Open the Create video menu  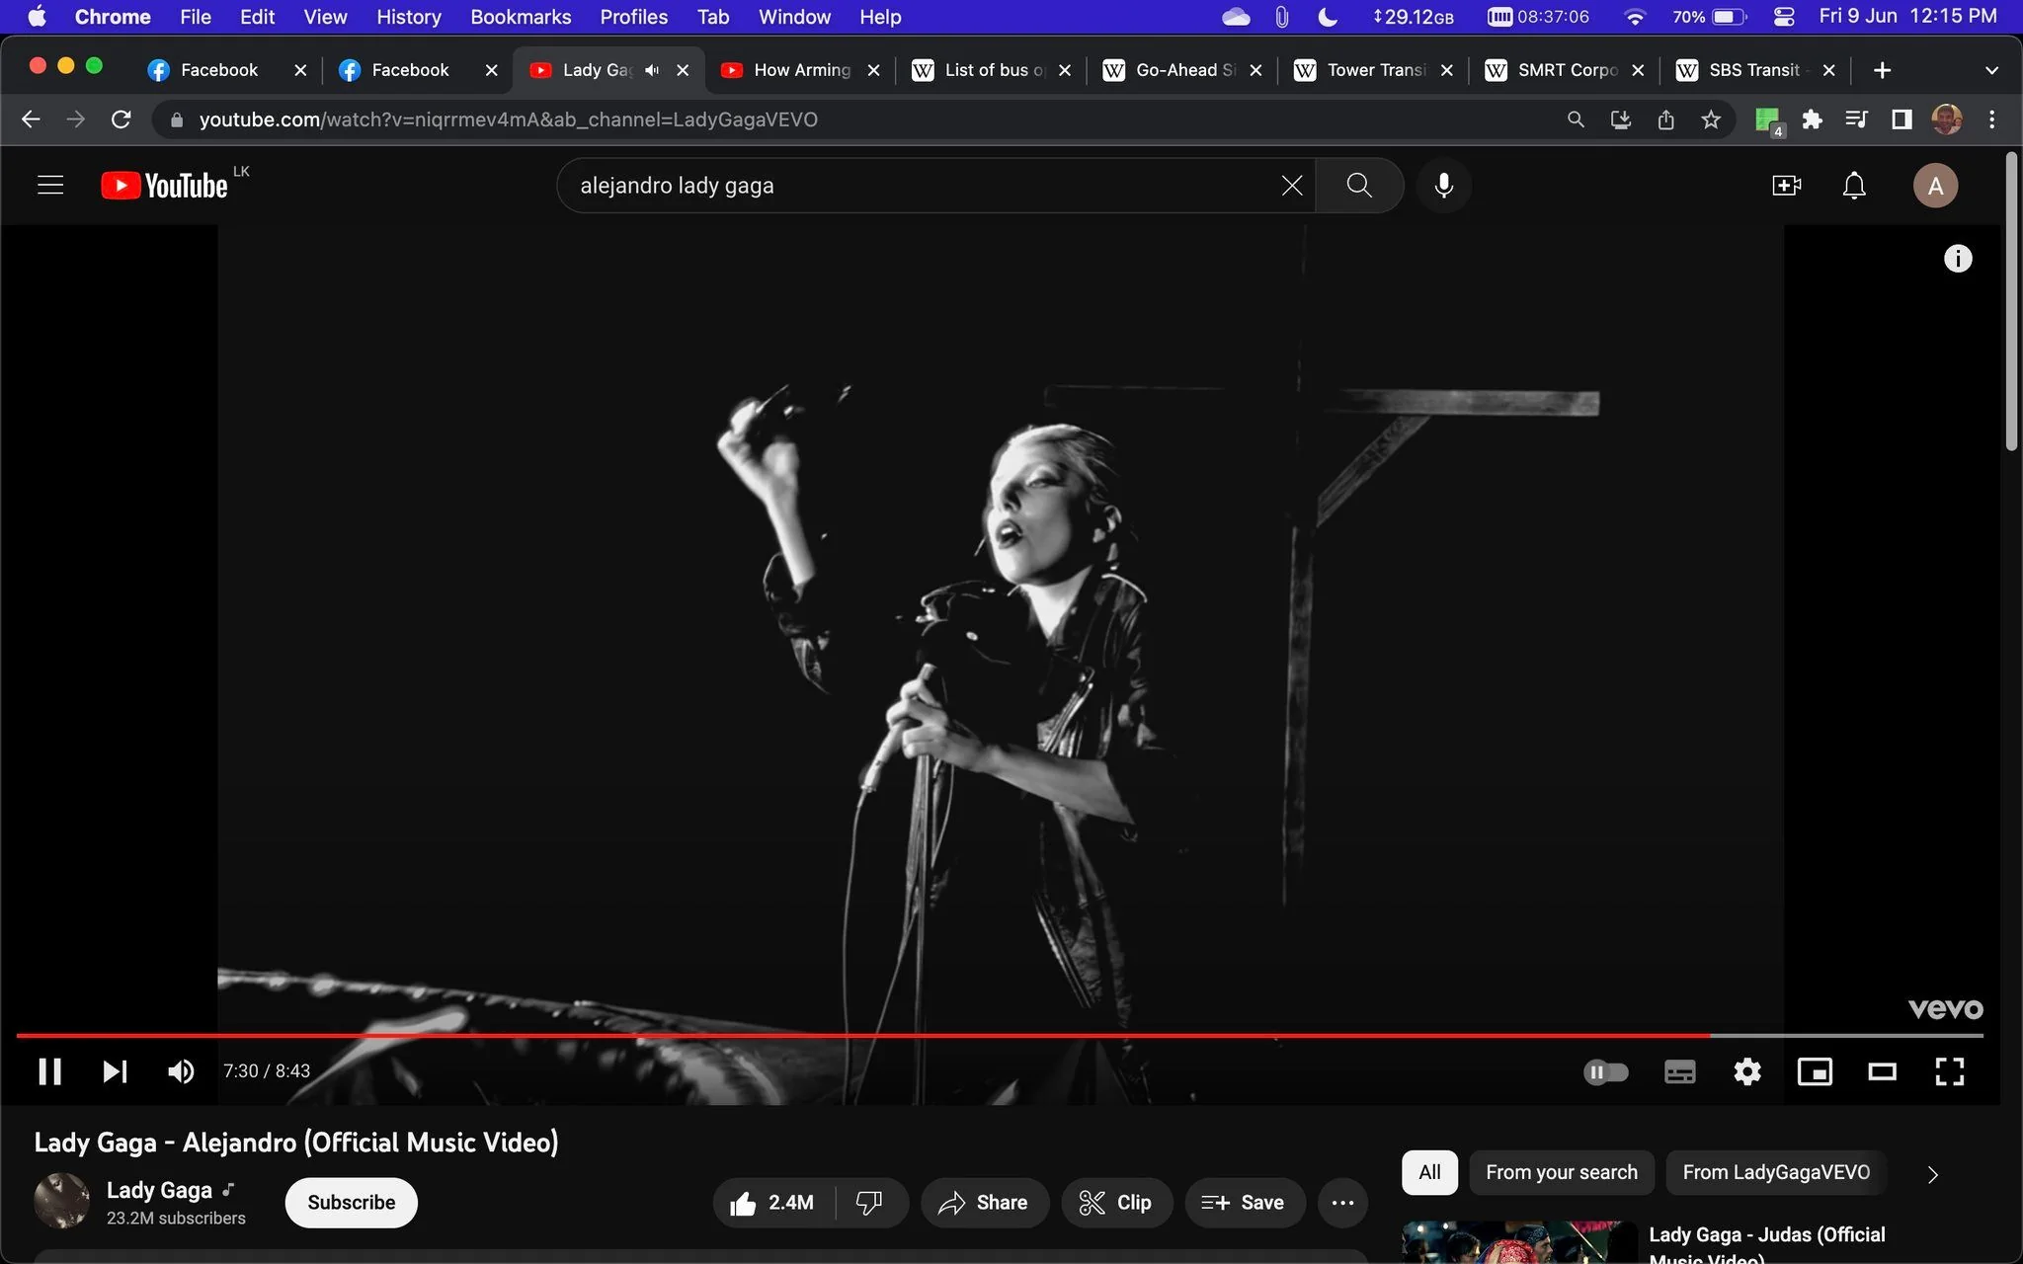coord(1786,185)
